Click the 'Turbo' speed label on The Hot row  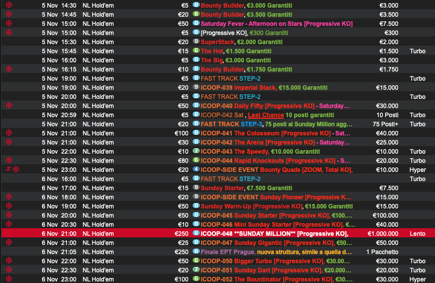coord(418,51)
